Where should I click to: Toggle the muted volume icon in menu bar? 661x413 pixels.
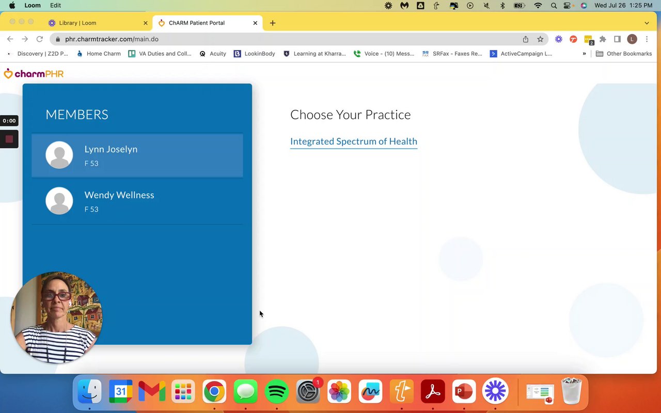(486, 5)
